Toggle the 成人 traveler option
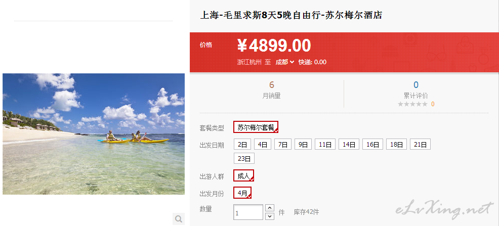Screen dimensions: 499x226 244,175
